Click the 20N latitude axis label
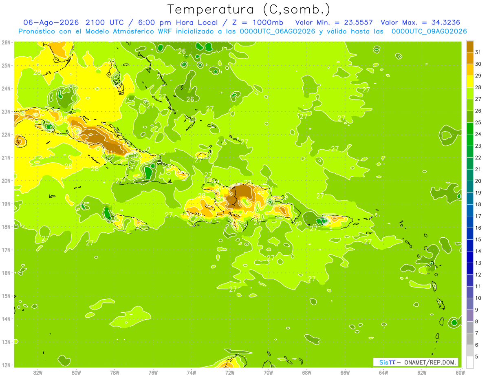 click(x=6, y=181)
